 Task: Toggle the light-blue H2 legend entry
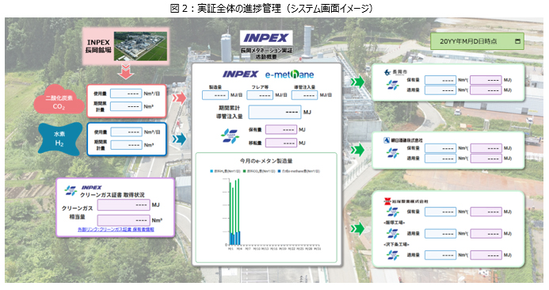pyautogui.click(x=225, y=171)
